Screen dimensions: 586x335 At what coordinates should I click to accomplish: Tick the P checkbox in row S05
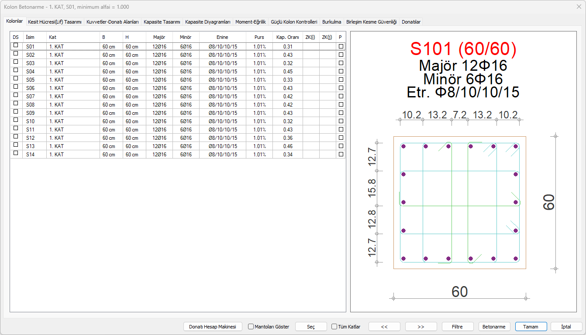341,79
